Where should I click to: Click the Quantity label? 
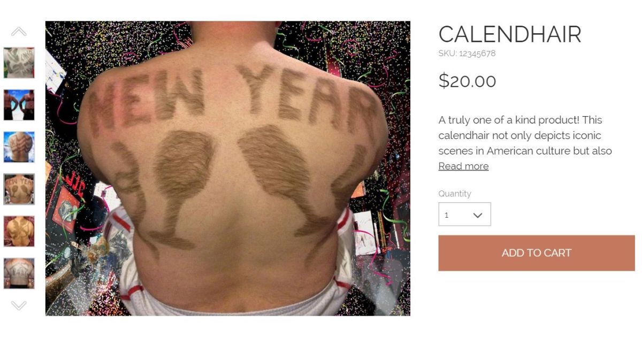[x=455, y=194]
